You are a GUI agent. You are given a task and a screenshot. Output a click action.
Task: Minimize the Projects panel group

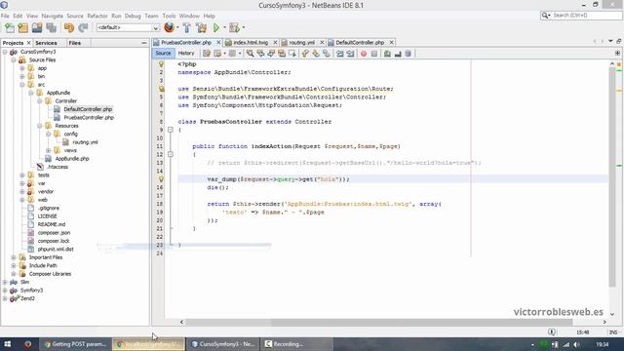[x=144, y=43]
